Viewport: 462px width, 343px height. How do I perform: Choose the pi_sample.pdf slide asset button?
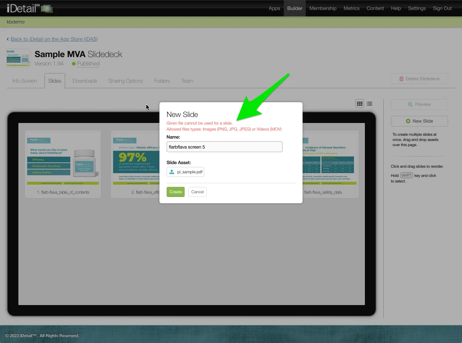click(185, 172)
